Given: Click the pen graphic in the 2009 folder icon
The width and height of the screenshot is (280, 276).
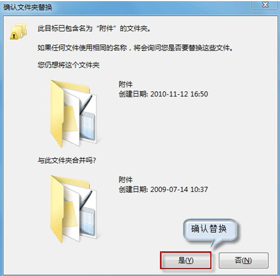Looking at the screenshot, I should [86, 201].
